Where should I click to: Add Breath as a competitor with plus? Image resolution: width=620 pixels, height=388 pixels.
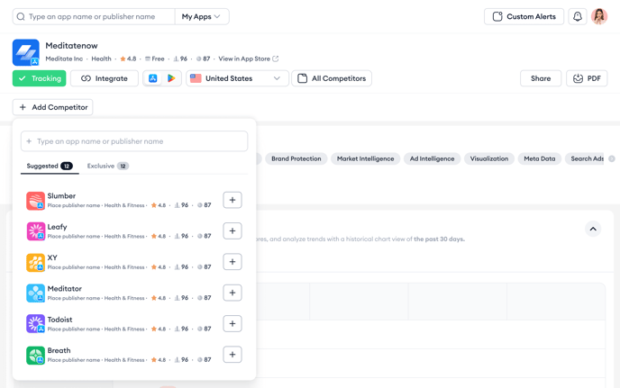(232, 355)
